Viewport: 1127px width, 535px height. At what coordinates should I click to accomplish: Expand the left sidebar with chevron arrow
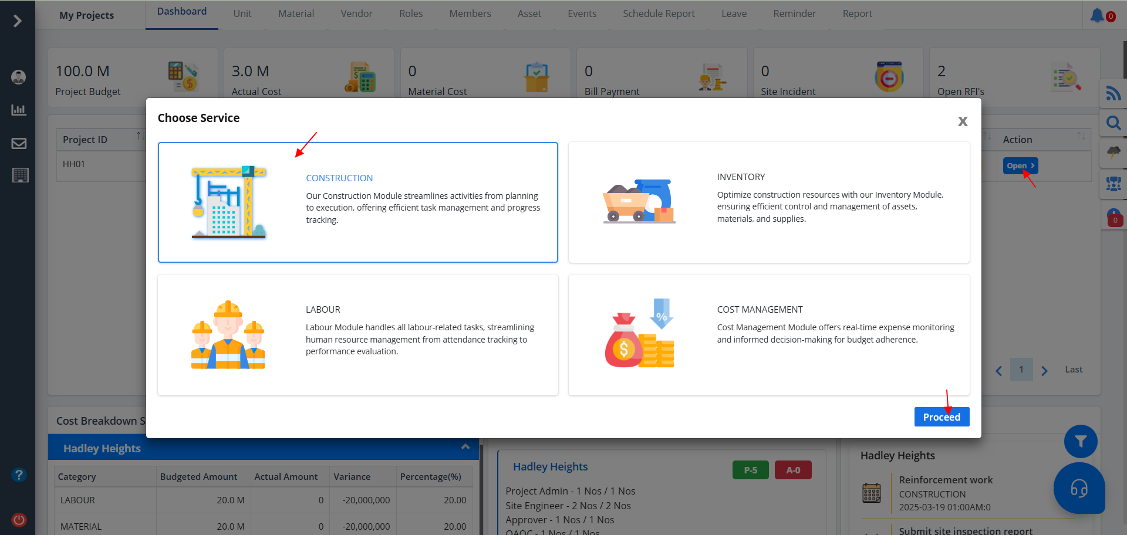[18, 21]
